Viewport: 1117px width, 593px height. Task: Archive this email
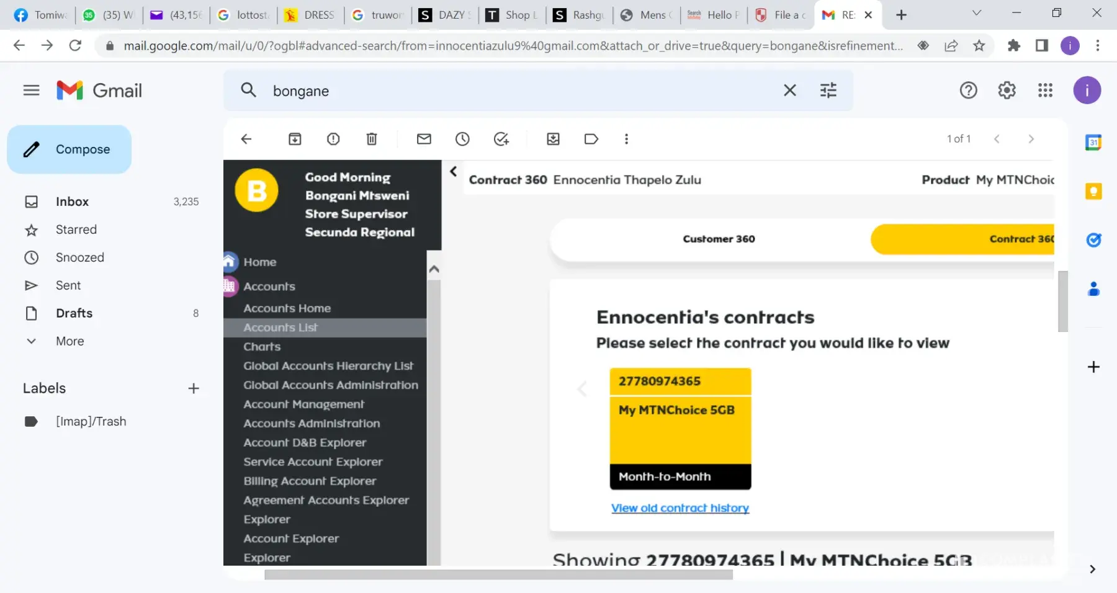[295, 139]
